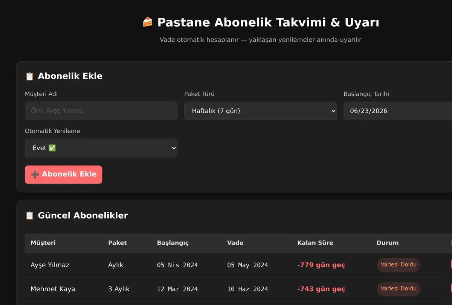Click the subtitle starting with Vade otomatik hesaplanır
Viewport: 452px width, 305px height.
(261, 39)
